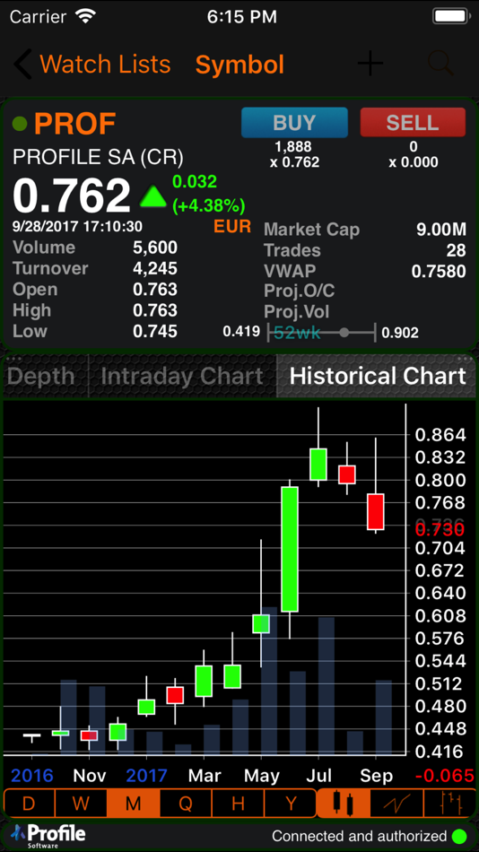
Task: Tap the Low value 0.745
Action: [x=155, y=331]
